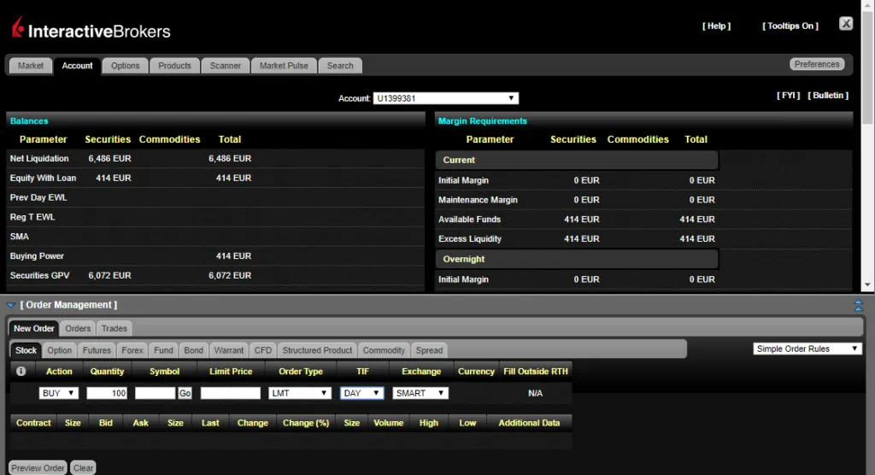Click the Equity With Loan row label
The width and height of the screenshot is (875, 475).
pyautogui.click(x=43, y=178)
